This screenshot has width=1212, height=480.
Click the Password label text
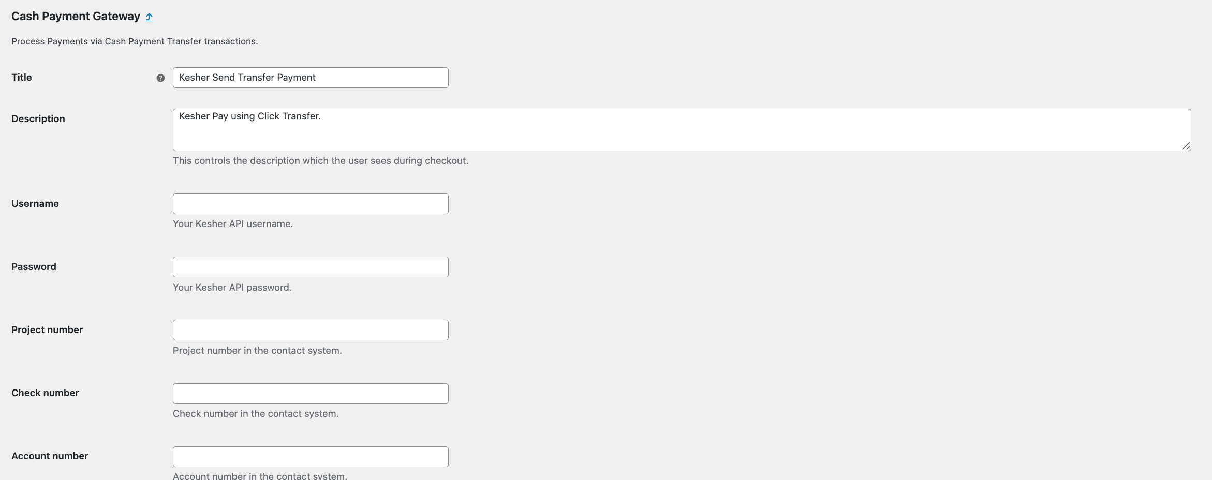point(34,267)
